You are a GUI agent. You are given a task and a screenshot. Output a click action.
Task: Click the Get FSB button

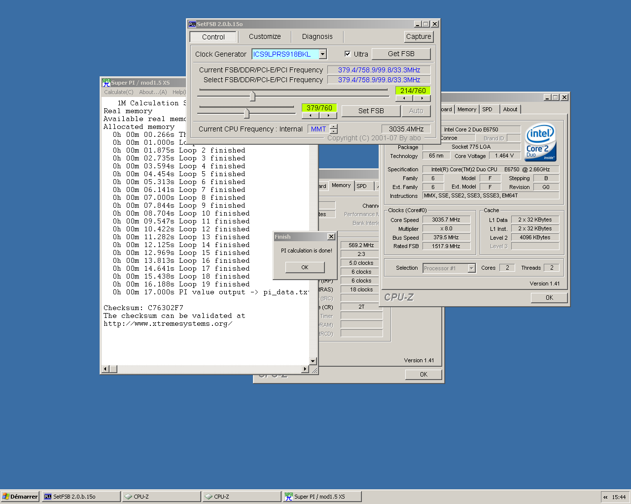coord(401,54)
